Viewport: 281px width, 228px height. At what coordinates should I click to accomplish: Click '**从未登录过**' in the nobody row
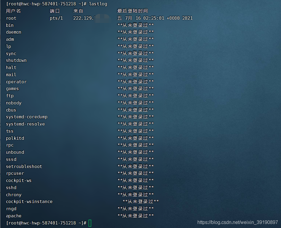pyautogui.click(x=136, y=103)
